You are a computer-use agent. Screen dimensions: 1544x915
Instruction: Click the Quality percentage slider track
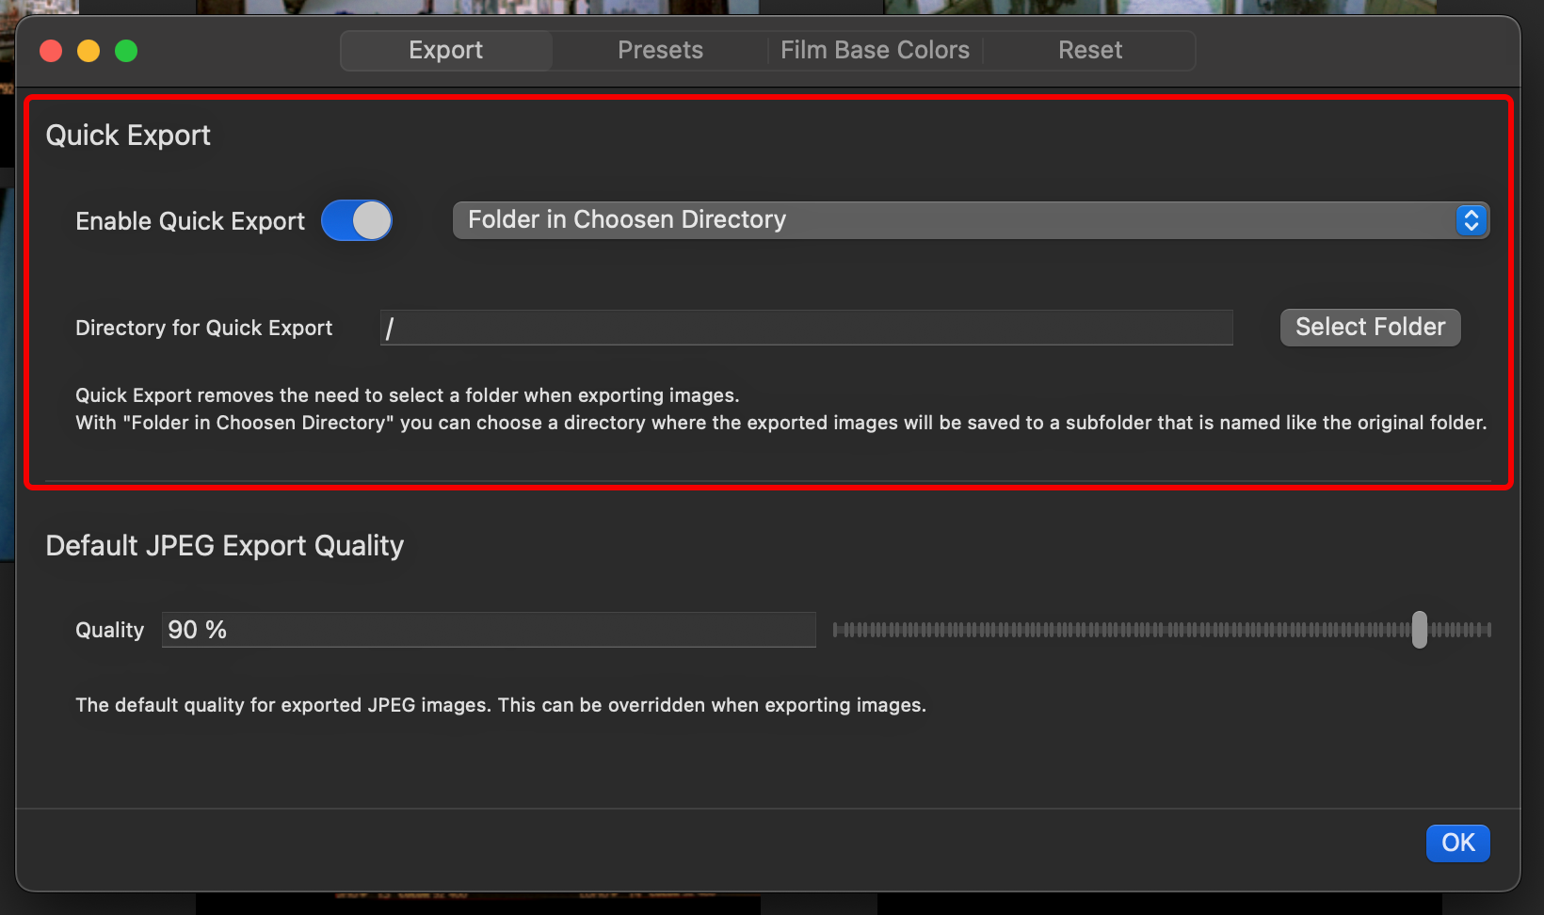(x=1160, y=630)
